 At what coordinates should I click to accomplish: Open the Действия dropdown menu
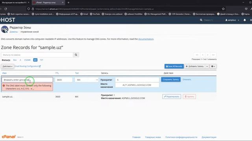tap(7, 66)
